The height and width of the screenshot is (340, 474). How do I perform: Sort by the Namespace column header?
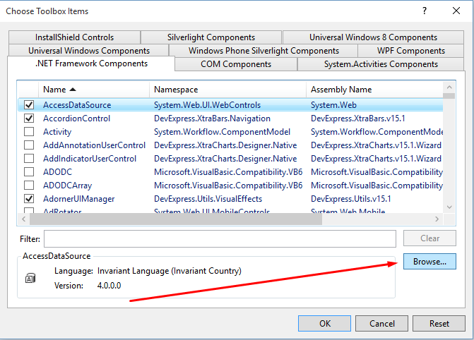click(176, 90)
